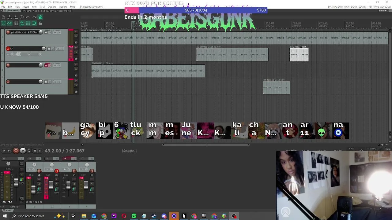The height and width of the screenshot is (220, 392).
Task: Solo mixer channel 3
Action: coord(74,184)
